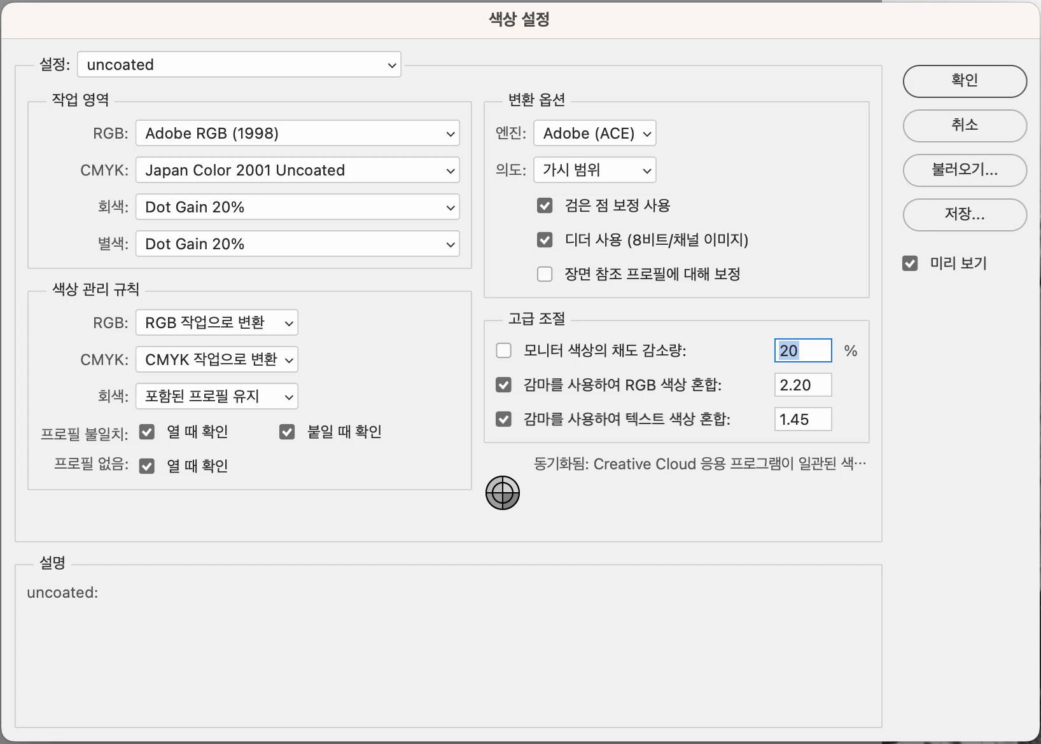1041x744 pixels.
Task: Click the 작업 영역 section heading
Action: coord(80,100)
